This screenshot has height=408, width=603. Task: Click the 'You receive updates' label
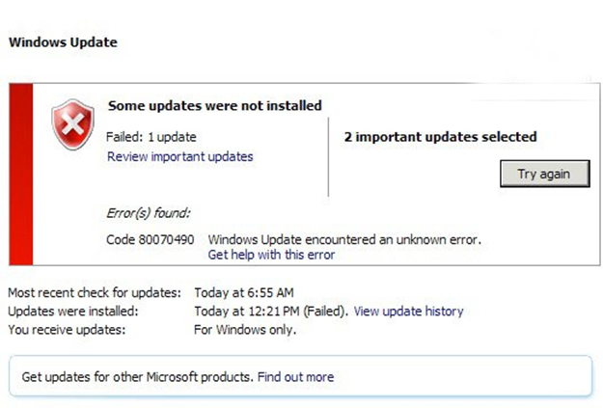pos(69,330)
